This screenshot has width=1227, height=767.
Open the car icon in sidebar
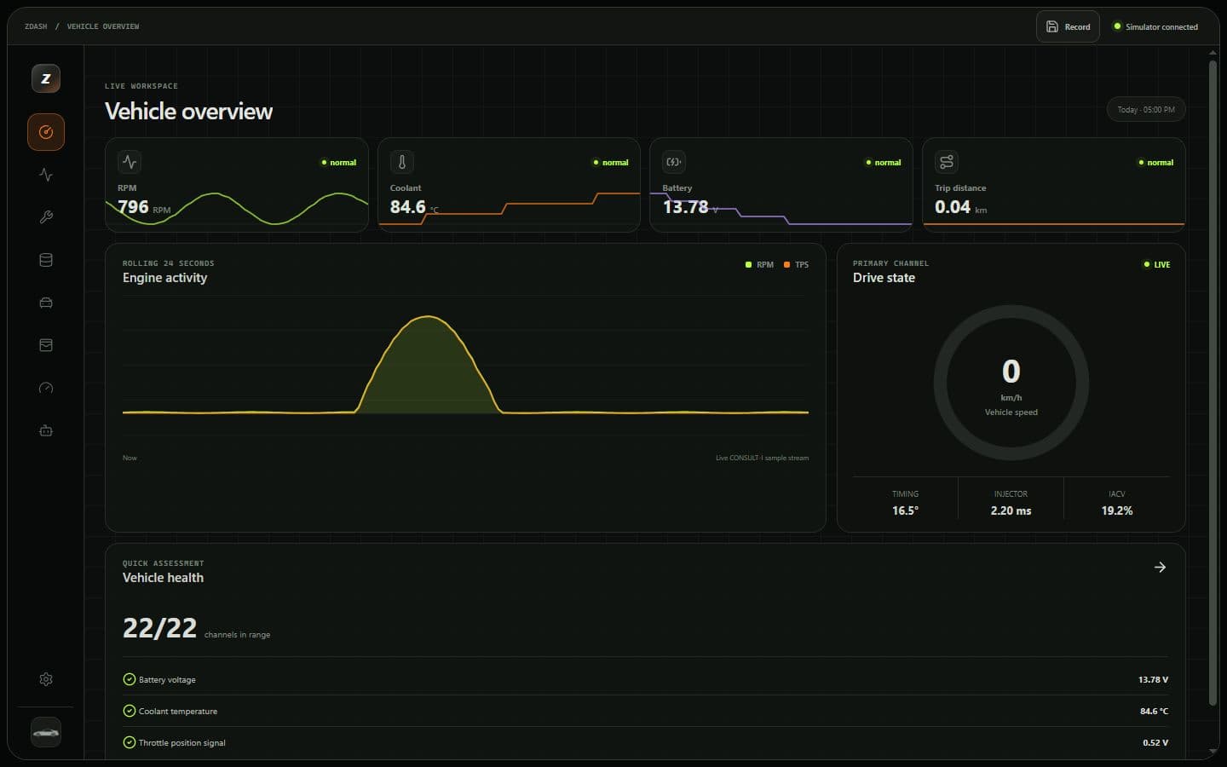click(x=46, y=303)
